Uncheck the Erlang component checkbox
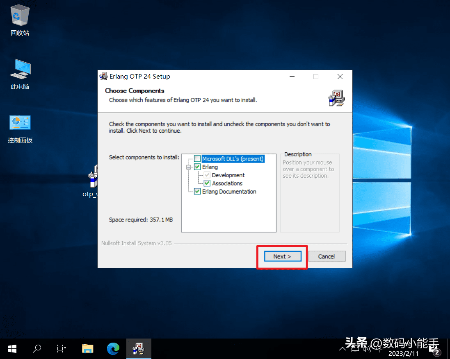 point(198,167)
